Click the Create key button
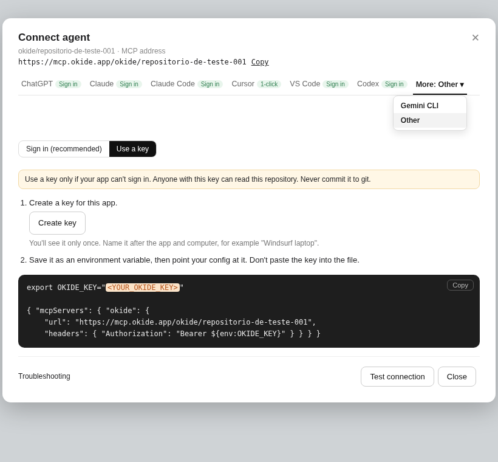Screen dimensions: 498x462 point(57,223)
